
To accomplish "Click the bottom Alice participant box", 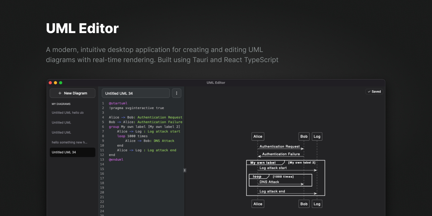I will pyautogui.click(x=258, y=204).
